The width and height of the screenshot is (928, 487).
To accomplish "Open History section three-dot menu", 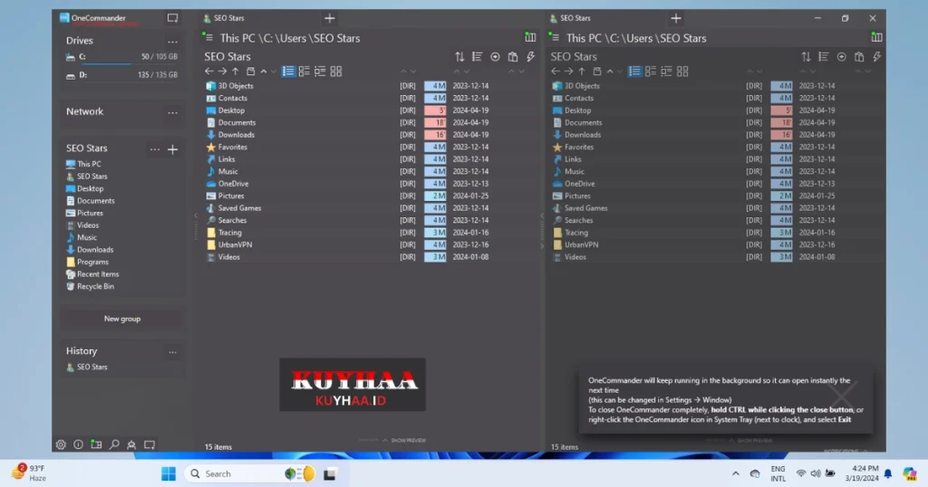I will (x=172, y=352).
